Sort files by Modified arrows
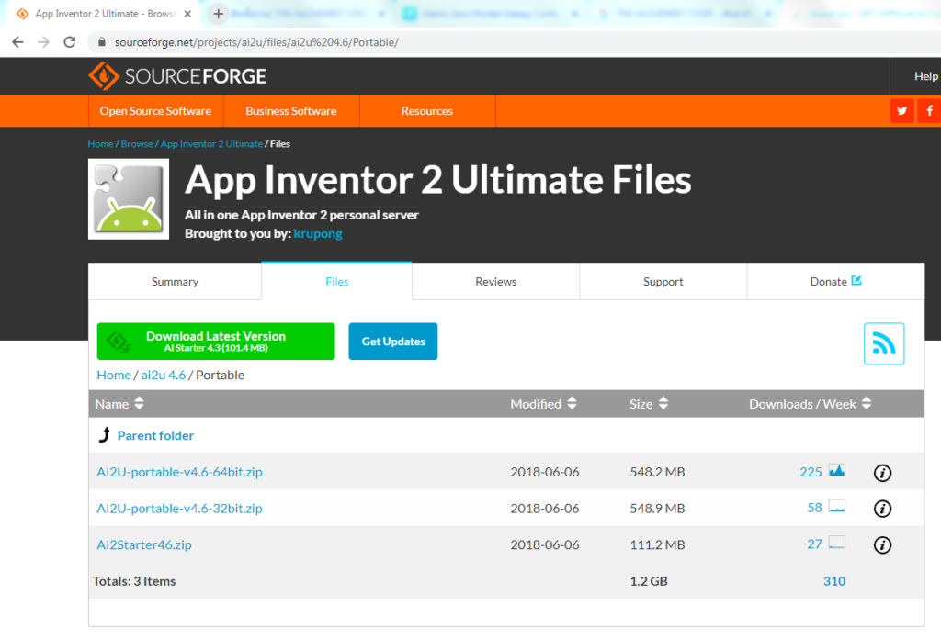The height and width of the screenshot is (639, 941). pos(572,403)
